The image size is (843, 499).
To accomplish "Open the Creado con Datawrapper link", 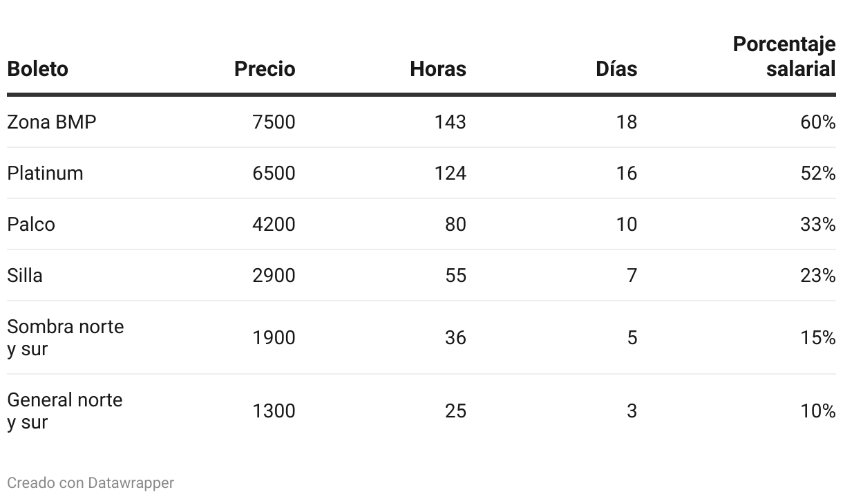I will click(90, 482).
